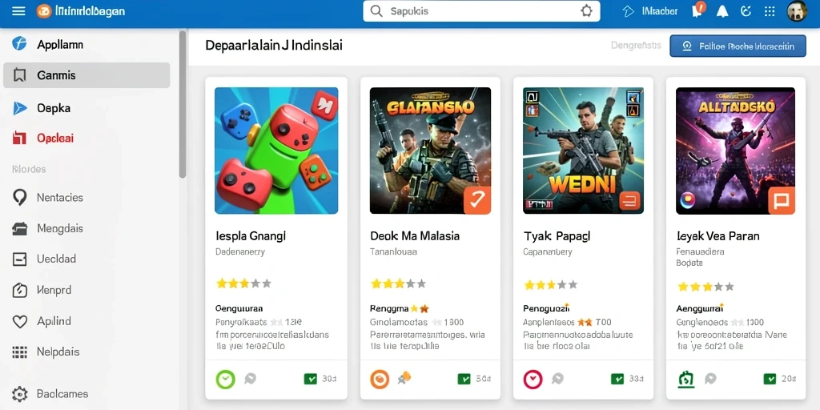Click the user profile avatar

[x=797, y=11]
